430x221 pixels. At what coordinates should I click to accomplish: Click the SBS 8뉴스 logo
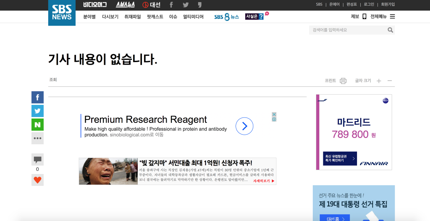coord(226,17)
